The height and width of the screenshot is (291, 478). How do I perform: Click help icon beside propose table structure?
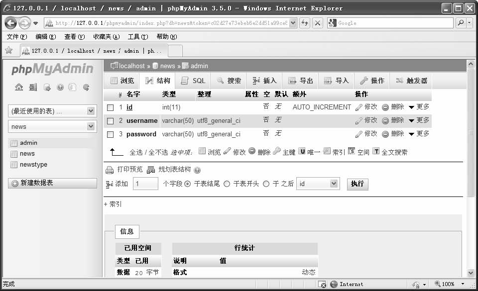point(197,170)
